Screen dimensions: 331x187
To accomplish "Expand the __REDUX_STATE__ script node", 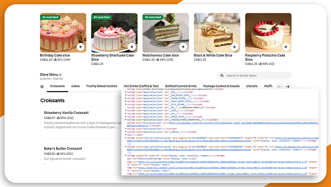I will [126, 116].
